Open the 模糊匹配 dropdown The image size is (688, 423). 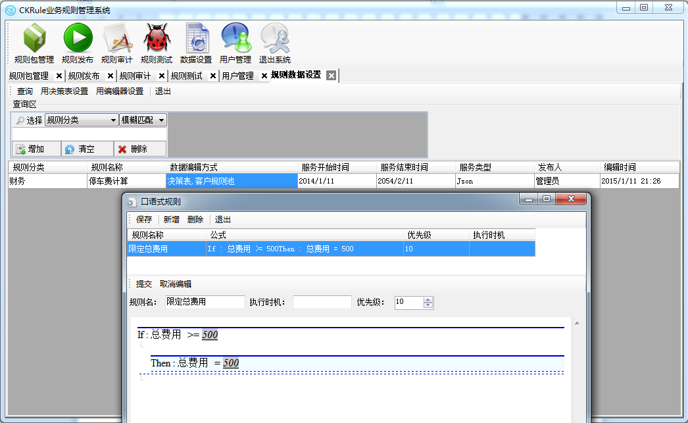pos(143,120)
